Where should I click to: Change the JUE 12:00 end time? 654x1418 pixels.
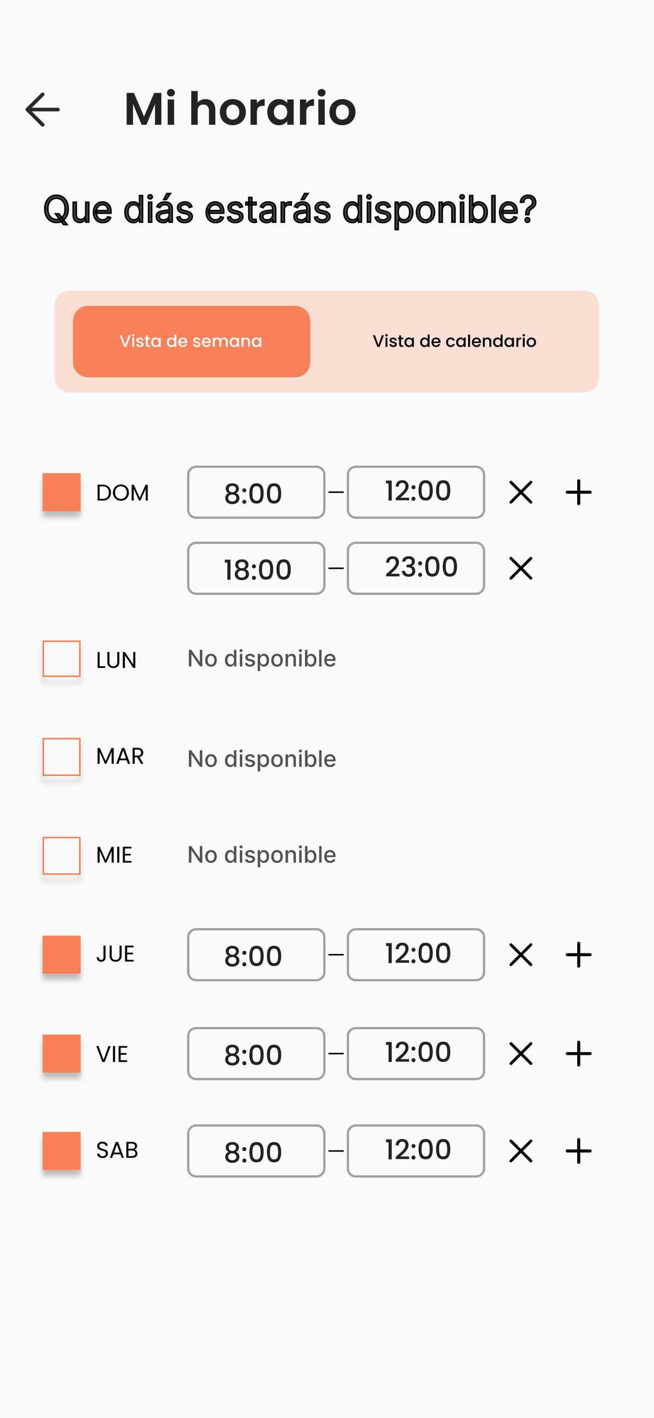[416, 955]
